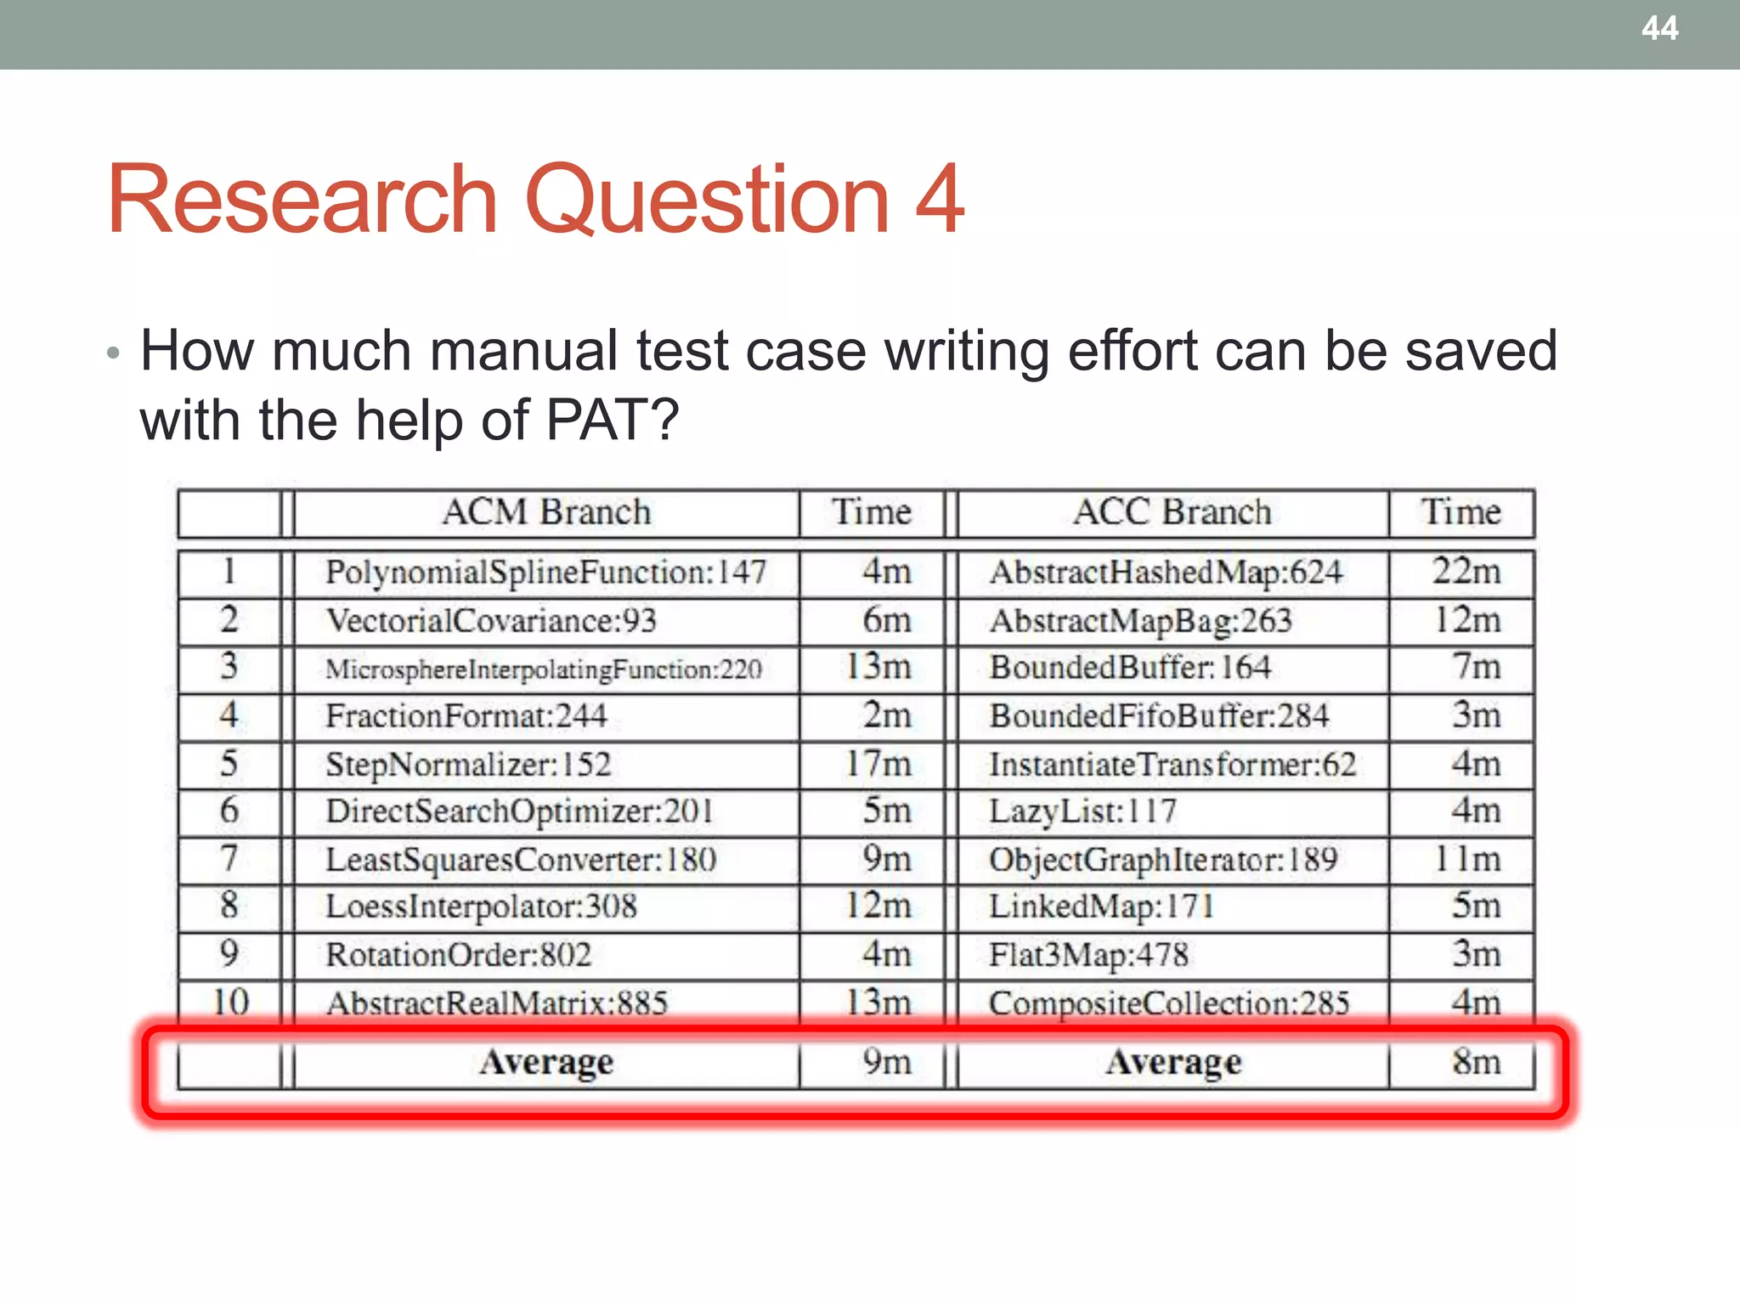Select row number 3 in the table
Viewport: 1740px width, 1305px height.
(229, 667)
